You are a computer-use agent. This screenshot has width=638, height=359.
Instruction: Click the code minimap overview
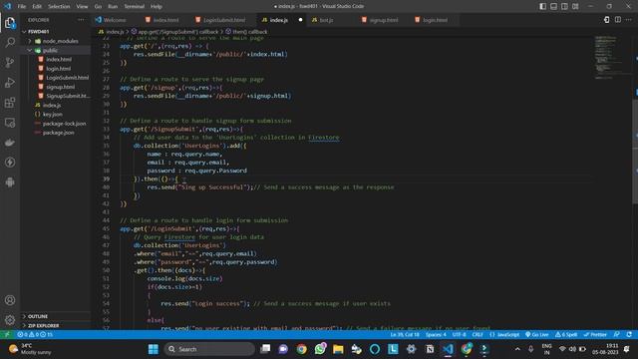pos(609,57)
